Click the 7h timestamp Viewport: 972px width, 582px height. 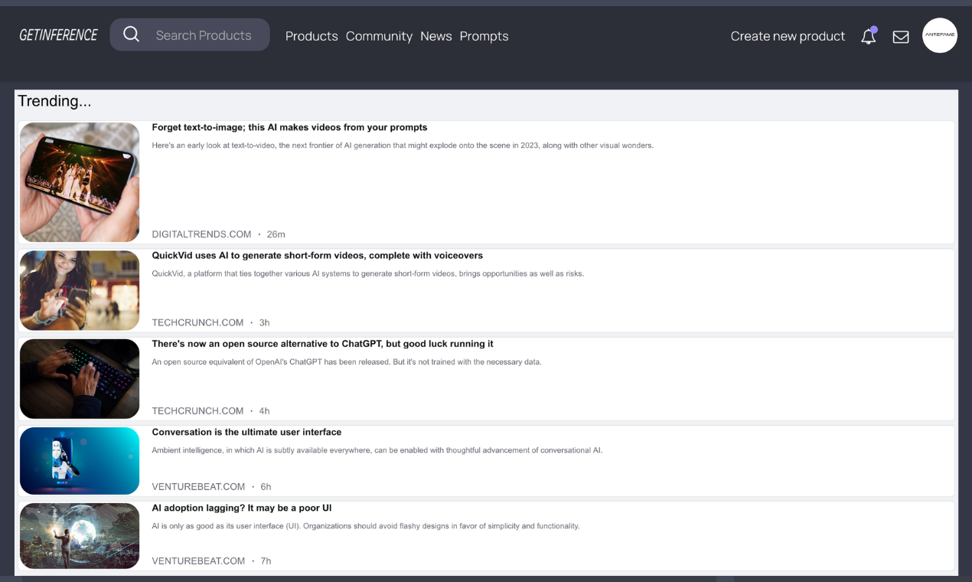(266, 561)
